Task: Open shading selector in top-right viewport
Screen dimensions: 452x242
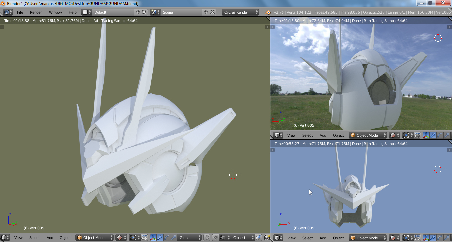Action: [x=394, y=135]
